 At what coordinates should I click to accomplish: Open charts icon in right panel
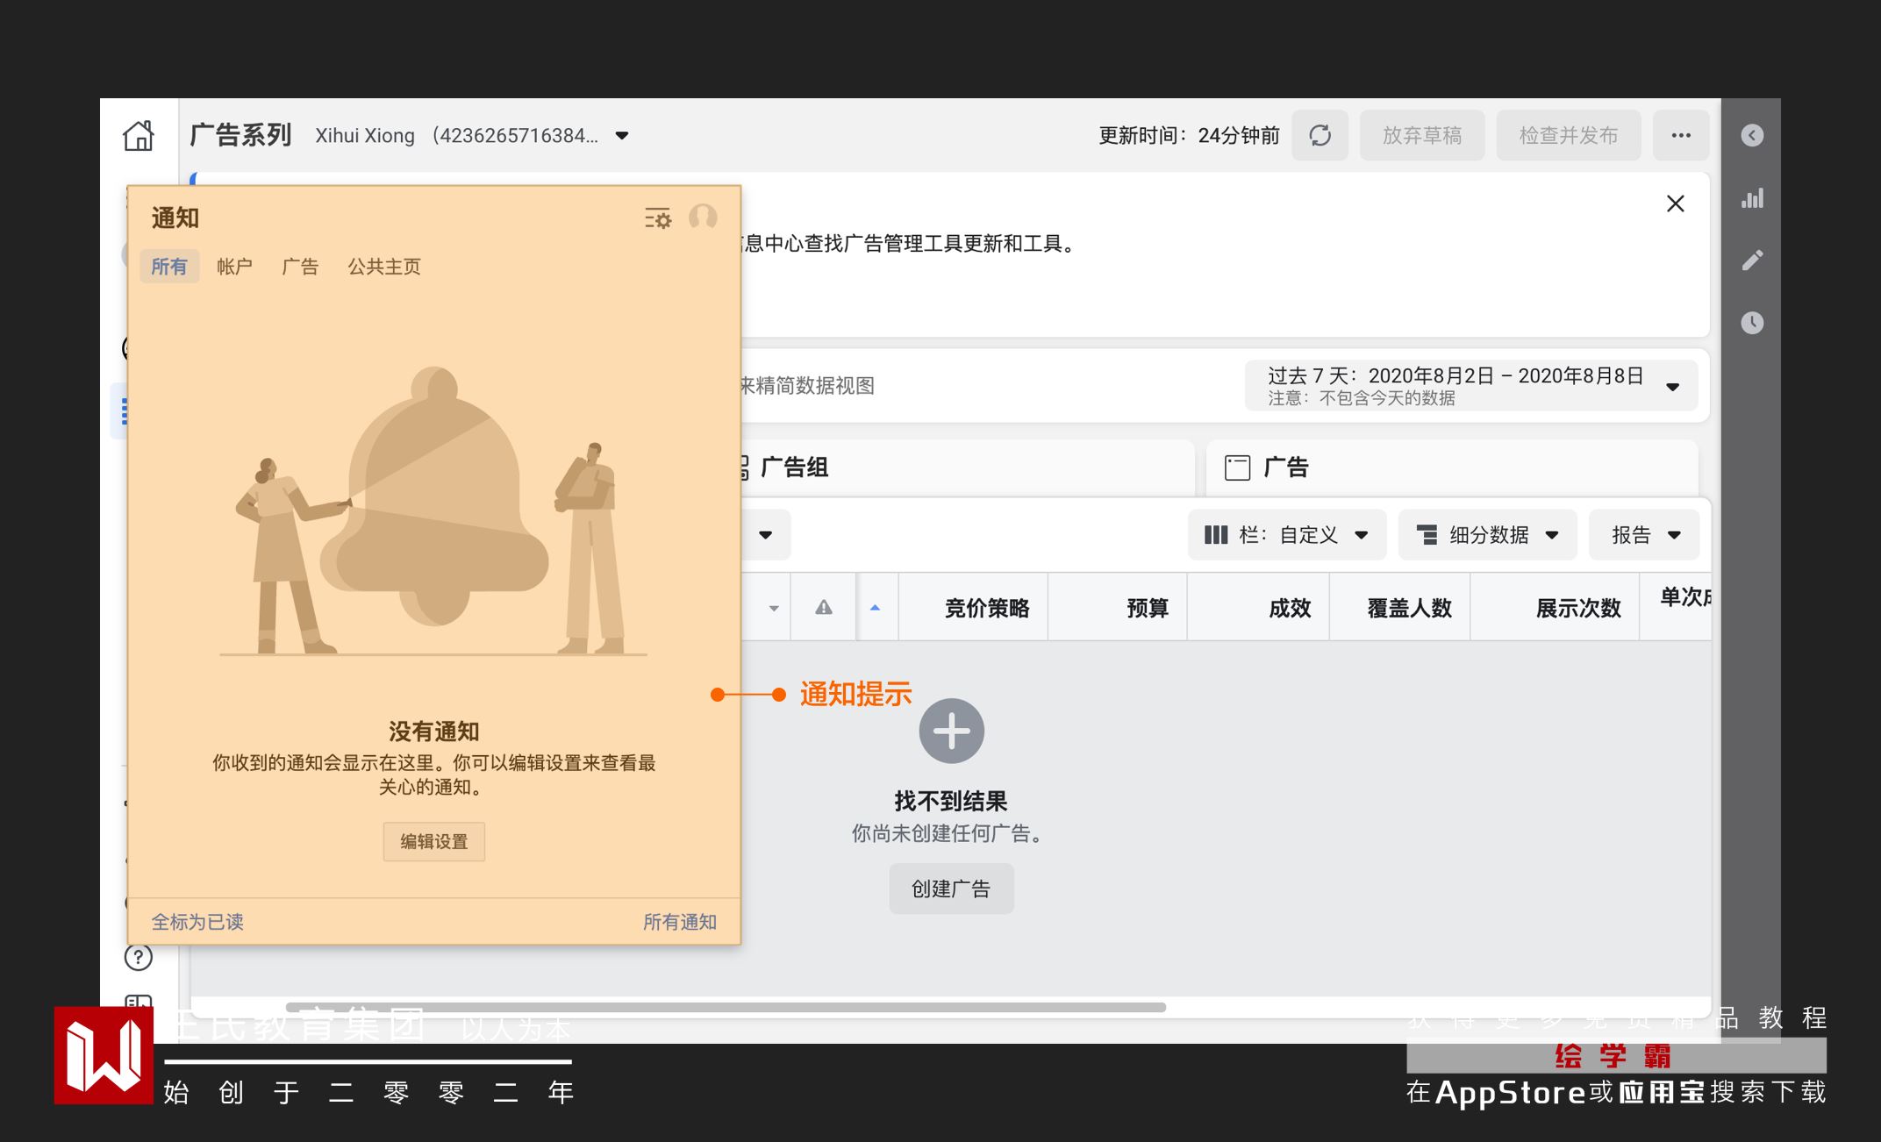pyautogui.click(x=1752, y=198)
